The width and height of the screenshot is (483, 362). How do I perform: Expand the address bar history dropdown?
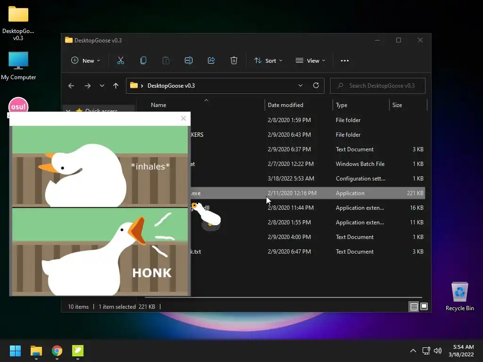tap(300, 86)
